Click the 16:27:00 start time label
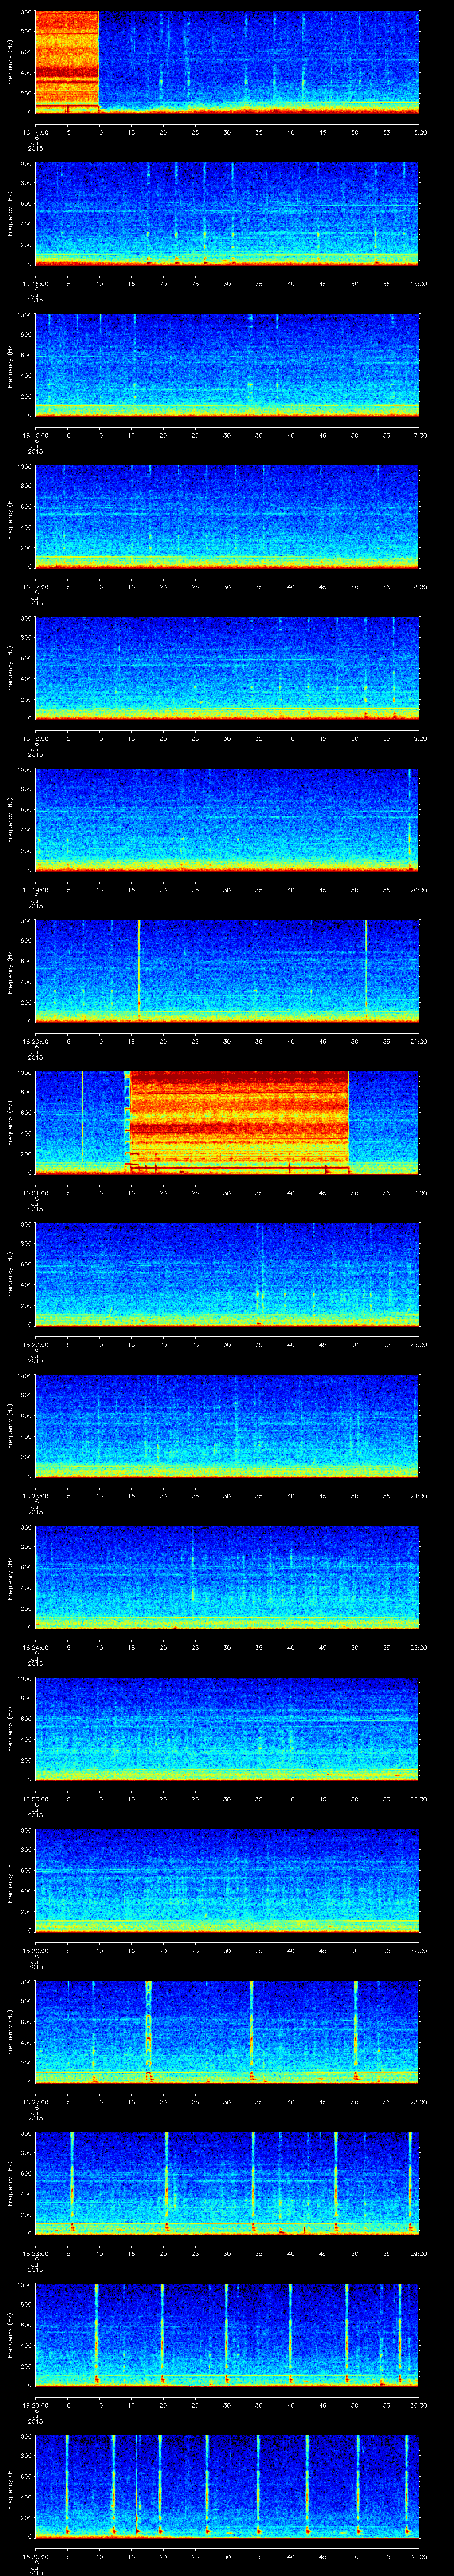Viewport: 454px width, 2576px height. [x=35, y=2102]
